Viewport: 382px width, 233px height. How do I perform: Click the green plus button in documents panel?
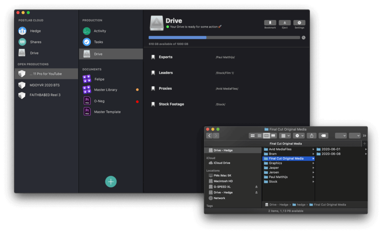[x=111, y=181]
